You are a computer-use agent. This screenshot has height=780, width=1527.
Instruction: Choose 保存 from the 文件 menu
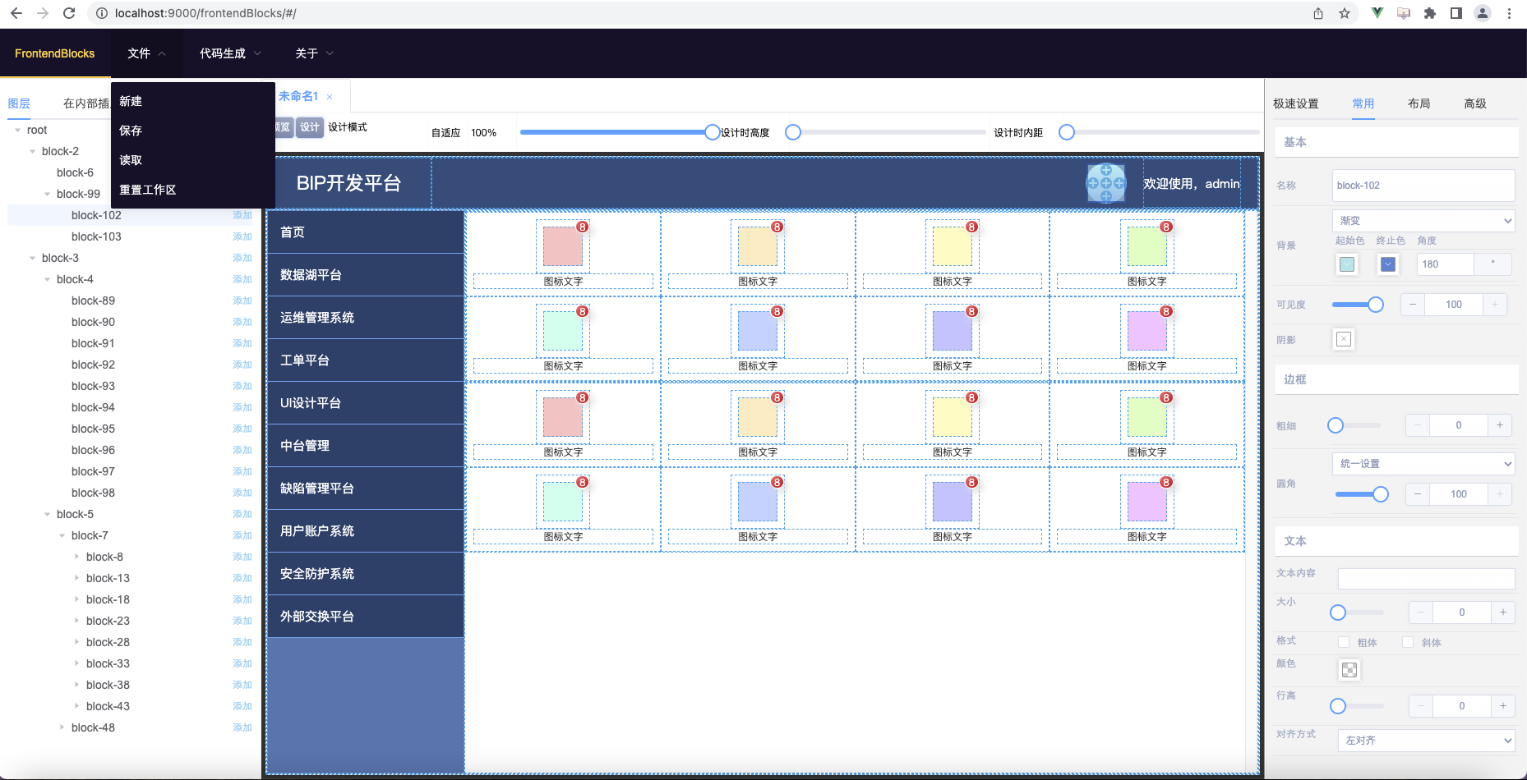coord(193,131)
